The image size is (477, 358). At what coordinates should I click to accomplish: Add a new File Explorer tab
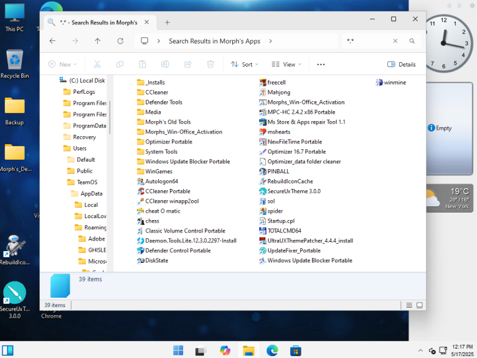point(167,22)
